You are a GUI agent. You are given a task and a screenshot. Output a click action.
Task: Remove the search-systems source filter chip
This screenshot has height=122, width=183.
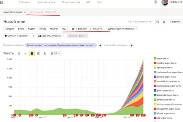[x=94, y=45]
